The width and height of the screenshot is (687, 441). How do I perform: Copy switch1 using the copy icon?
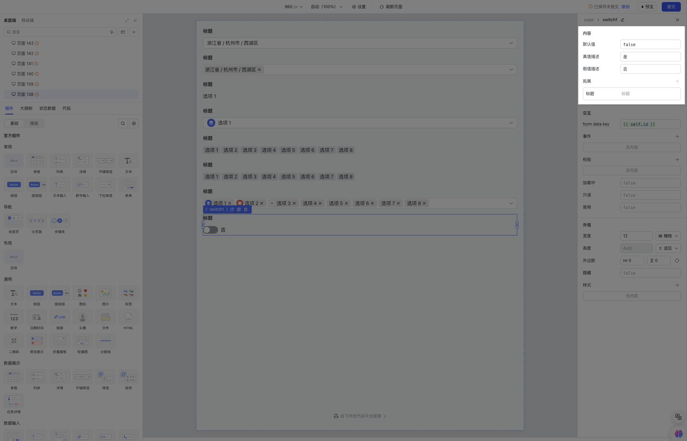point(232,209)
